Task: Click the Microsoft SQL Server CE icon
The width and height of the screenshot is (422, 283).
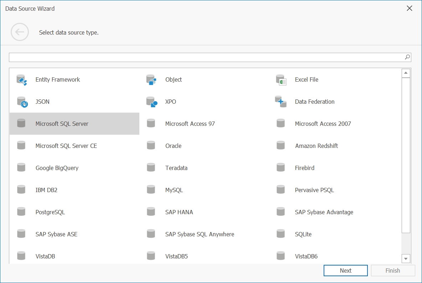Action: (x=21, y=145)
